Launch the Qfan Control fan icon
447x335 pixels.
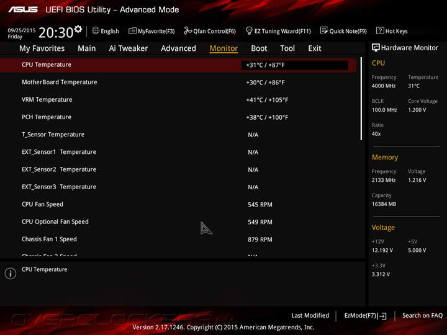coord(187,30)
